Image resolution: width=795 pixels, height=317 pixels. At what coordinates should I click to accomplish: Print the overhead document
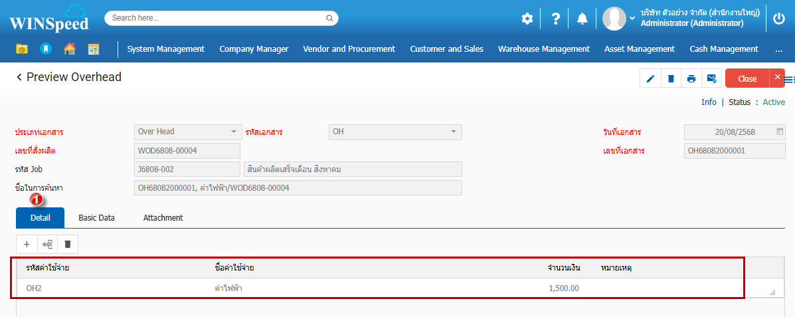[691, 78]
